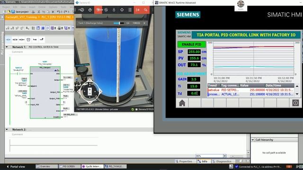303x170 pixels.
Task: Open the Project menu in TIA Portal
Action: [x=6, y=7]
